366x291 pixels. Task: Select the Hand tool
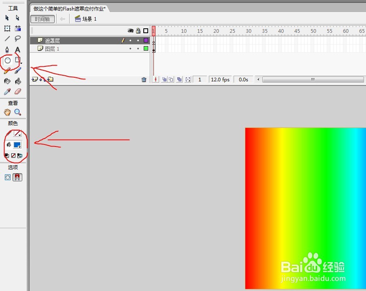click(x=7, y=112)
